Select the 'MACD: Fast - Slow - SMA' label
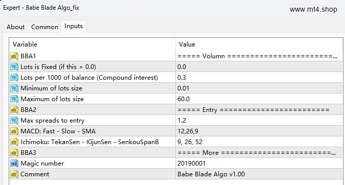Screen dimensions: 345x185 (x=58, y=131)
